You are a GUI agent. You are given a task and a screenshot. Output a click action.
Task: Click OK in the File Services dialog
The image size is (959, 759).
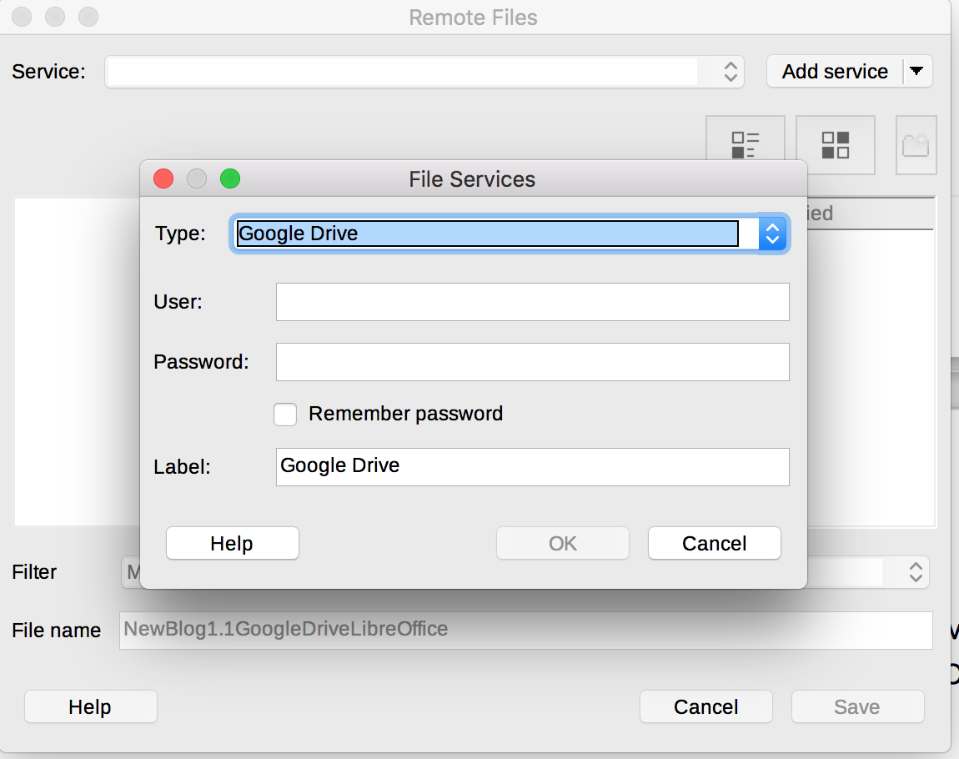click(562, 543)
